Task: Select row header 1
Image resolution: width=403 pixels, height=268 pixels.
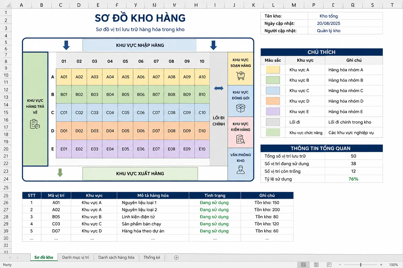Action: [x=6, y=13]
